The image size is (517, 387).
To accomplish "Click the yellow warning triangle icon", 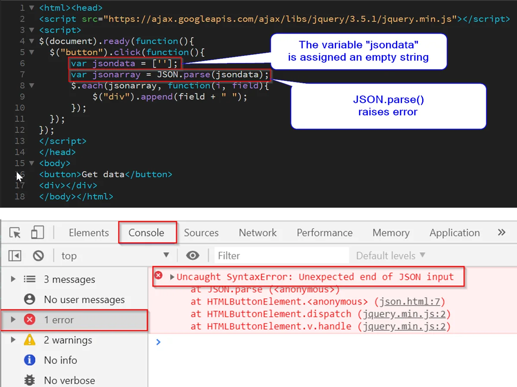I will tap(29, 340).
